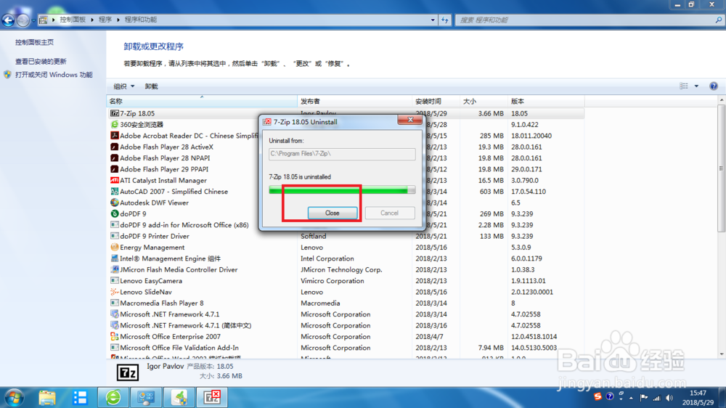The height and width of the screenshot is (408, 726).
Task: Sort by 名称 column header
Action: 202,101
